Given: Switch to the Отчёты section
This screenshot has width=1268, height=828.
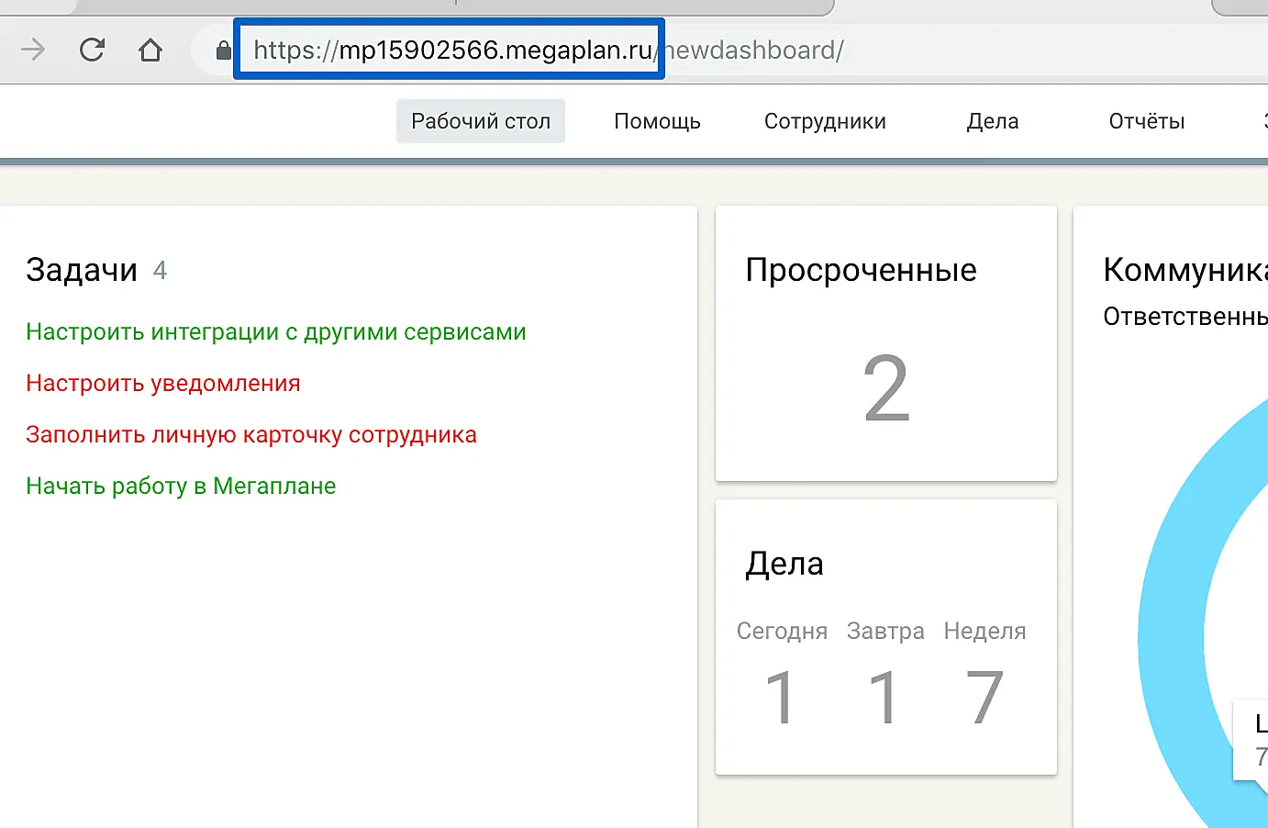Looking at the screenshot, I should point(1146,121).
